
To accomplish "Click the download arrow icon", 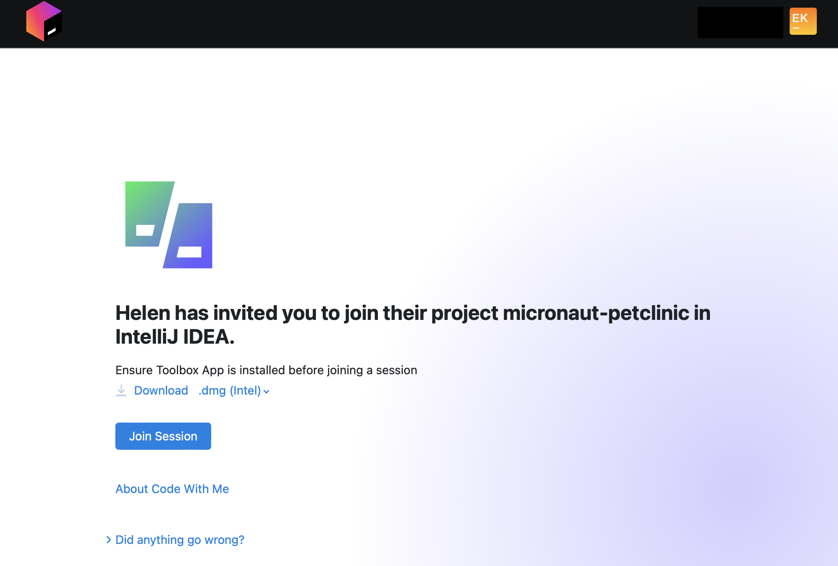I will [121, 390].
